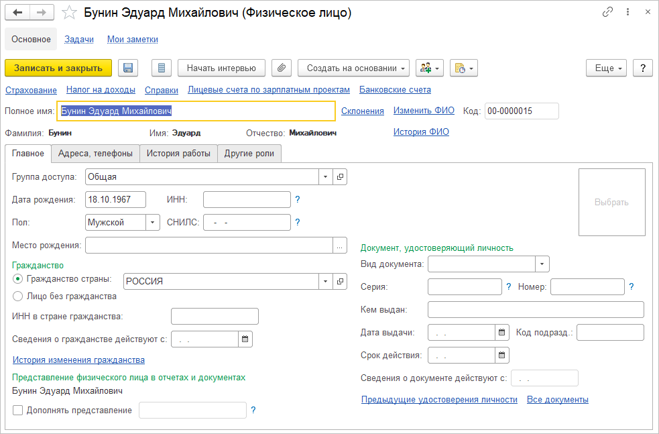Select Лицо без гражданства option

click(18, 296)
